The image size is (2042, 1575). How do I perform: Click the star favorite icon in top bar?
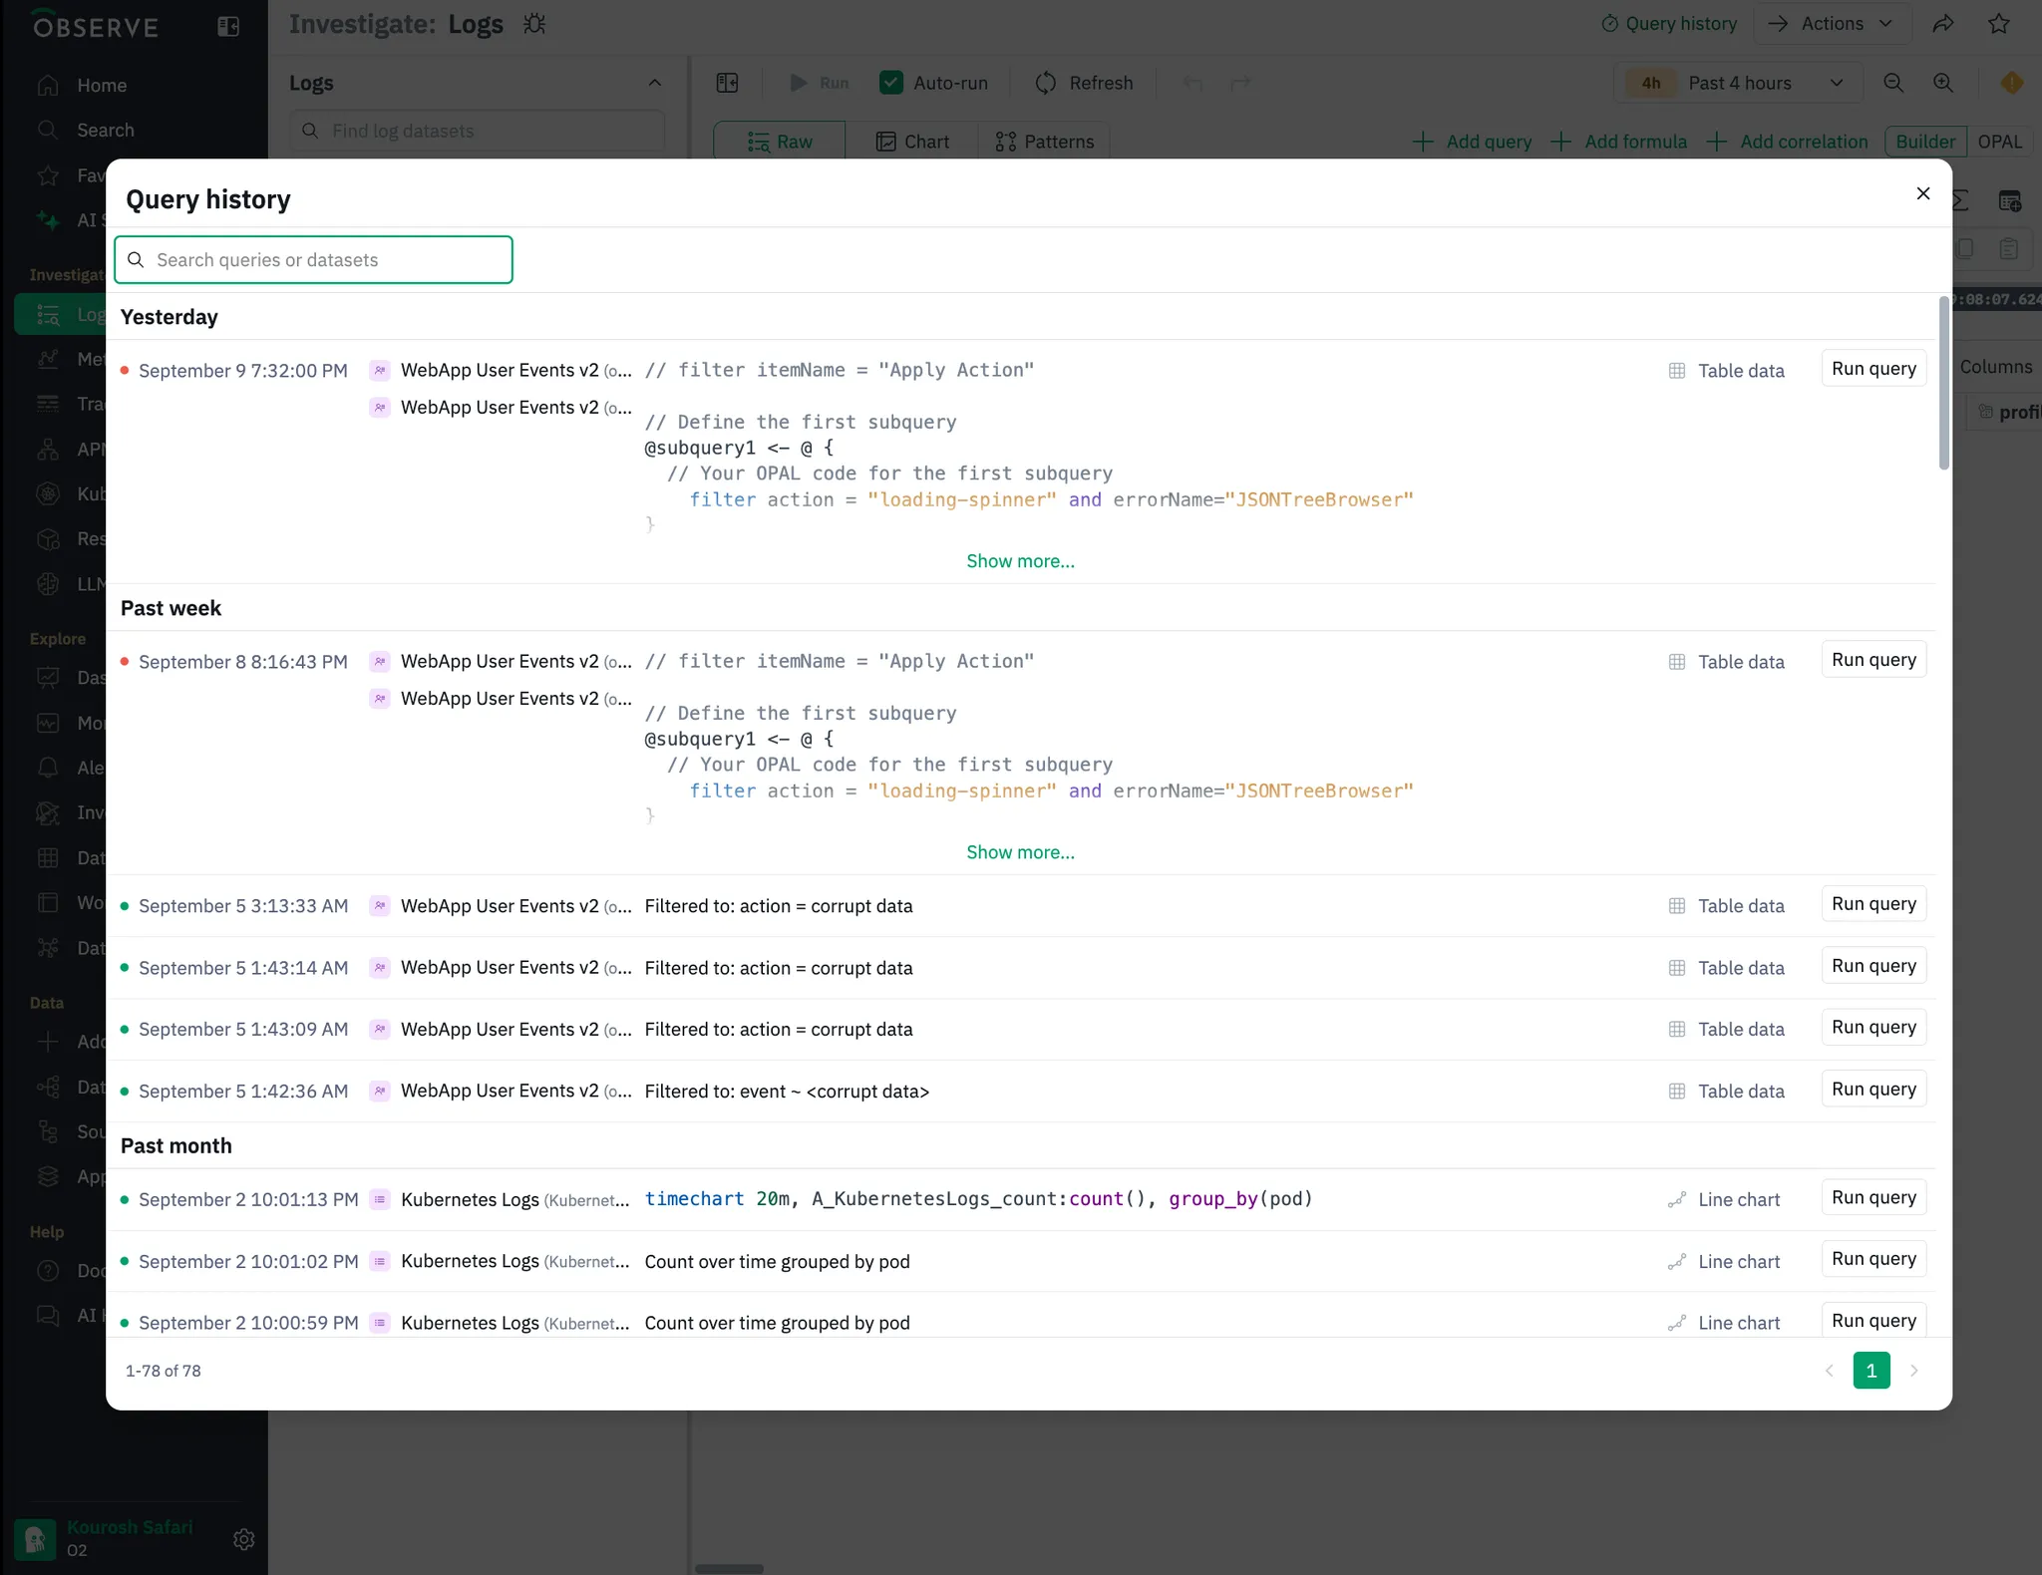tap(1998, 24)
